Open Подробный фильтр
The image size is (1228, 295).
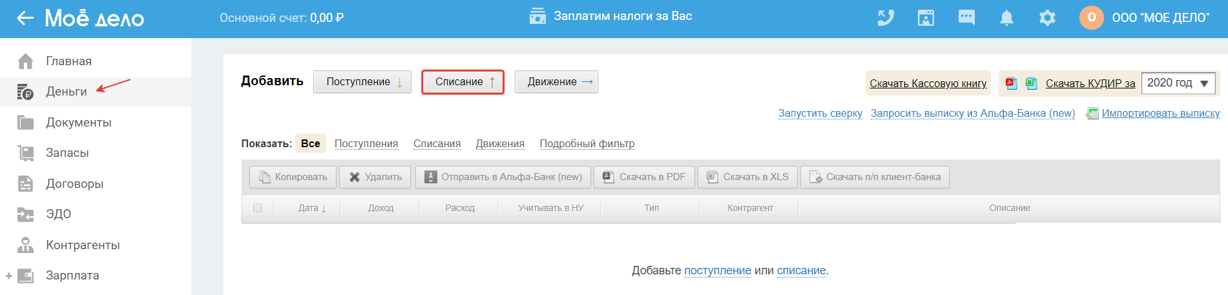(587, 143)
